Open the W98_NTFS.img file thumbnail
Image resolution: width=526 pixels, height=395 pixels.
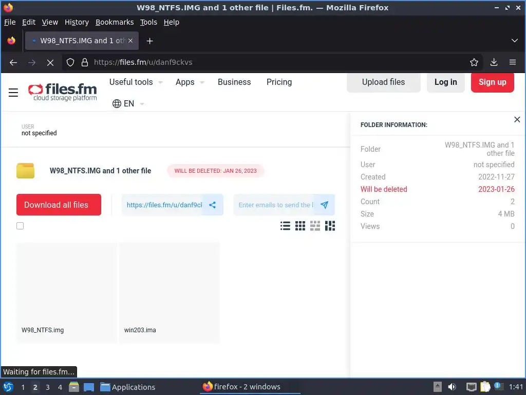pyautogui.click(x=67, y=293)
